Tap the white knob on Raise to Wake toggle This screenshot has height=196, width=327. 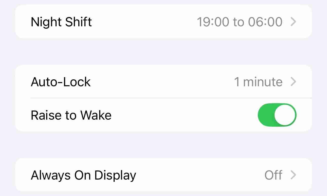tap(285, 115)
